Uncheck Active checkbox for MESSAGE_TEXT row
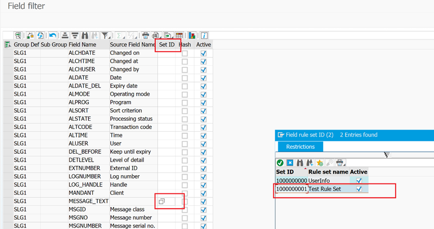 point(203,201)
